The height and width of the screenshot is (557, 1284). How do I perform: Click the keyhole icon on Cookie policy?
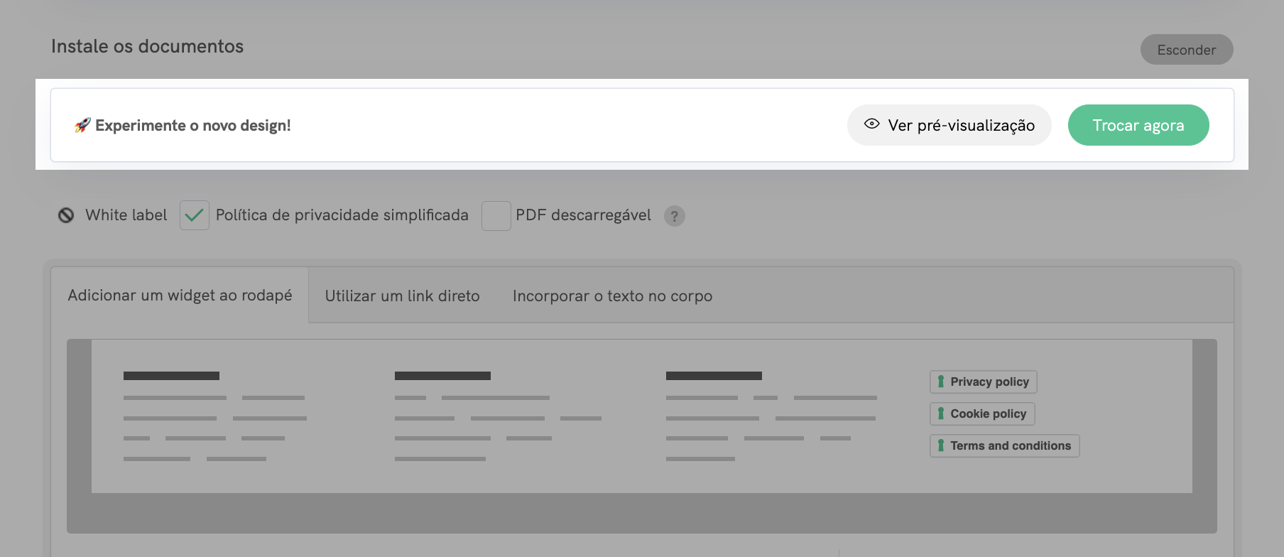[x=941, y=413]
